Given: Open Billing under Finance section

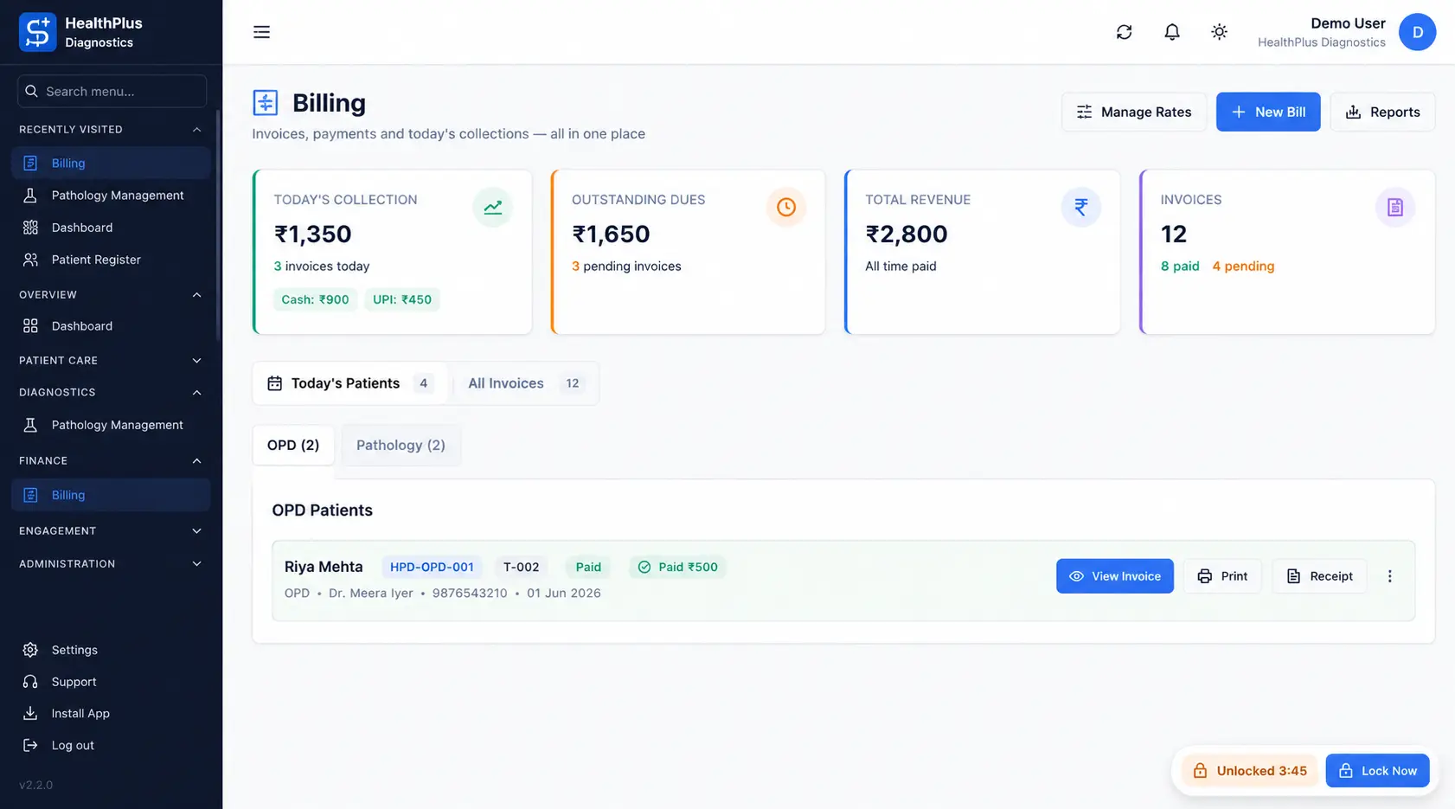Looking at the screenshot, I should tap(111, 495).
